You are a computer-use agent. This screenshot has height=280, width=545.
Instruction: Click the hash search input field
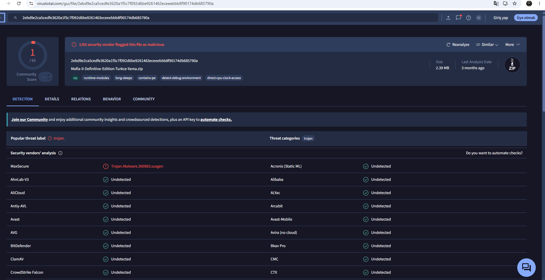click(x=223, y=18)
